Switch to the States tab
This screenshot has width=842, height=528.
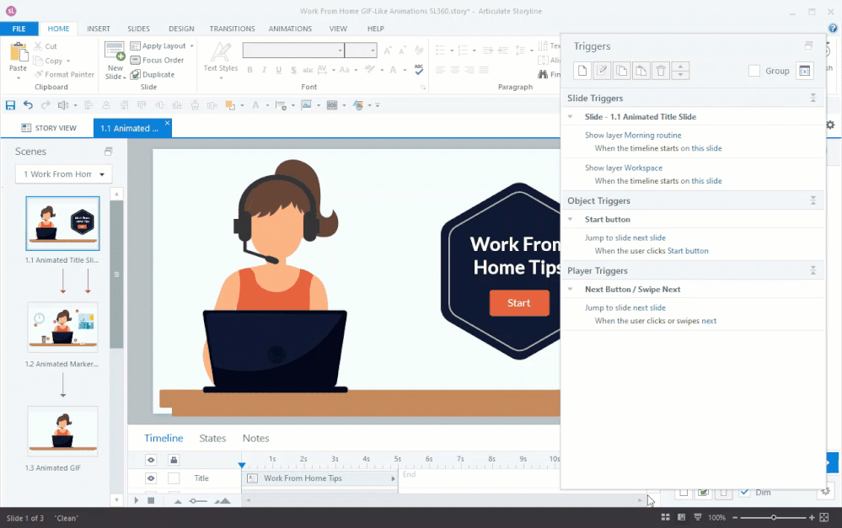coord(212,438)
